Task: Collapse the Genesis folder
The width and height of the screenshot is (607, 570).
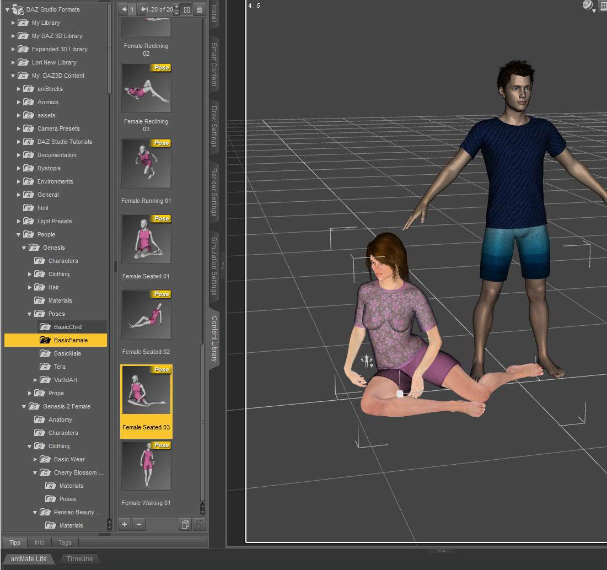Action: point(24,248)
